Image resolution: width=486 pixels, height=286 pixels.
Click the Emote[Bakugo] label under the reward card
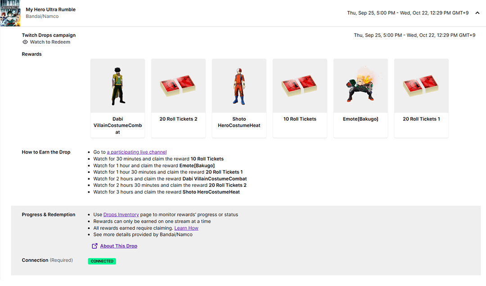(x=360, y=119)
